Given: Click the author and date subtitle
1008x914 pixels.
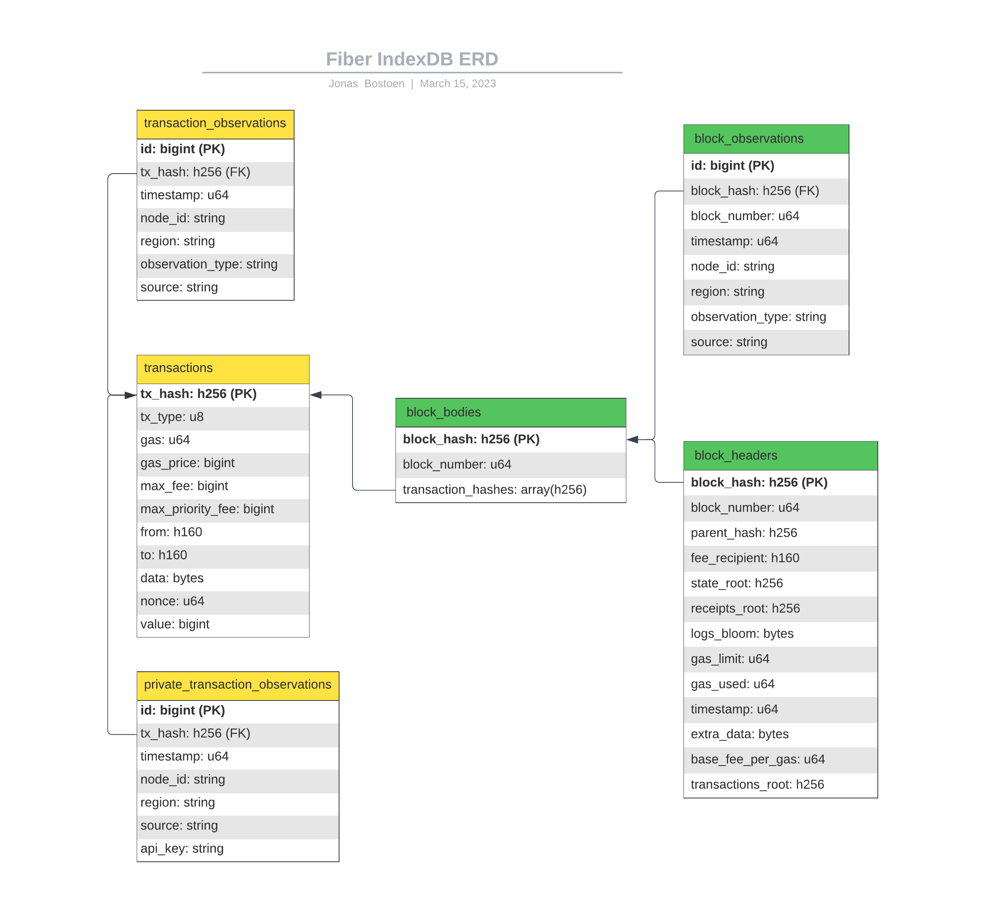Looking at the screenshot, I should [412, 83].
